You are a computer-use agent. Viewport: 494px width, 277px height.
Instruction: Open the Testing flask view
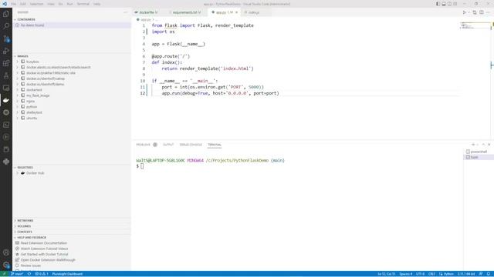point(6,75)
